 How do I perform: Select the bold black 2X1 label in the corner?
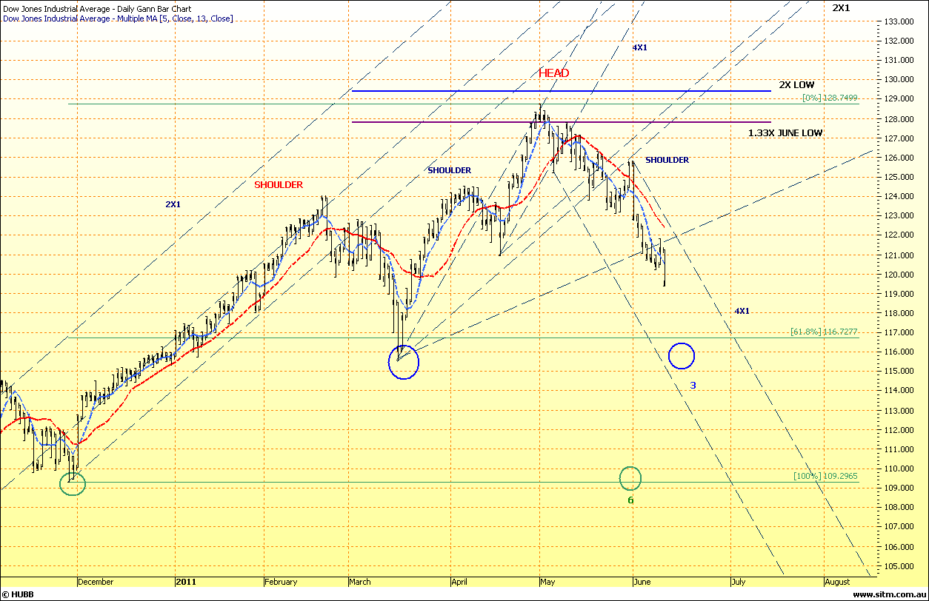pyautogui.click(x=841, y=7)
